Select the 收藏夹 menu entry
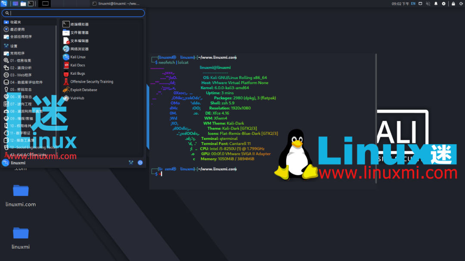The image size is (465, 261). click(14, 22)
